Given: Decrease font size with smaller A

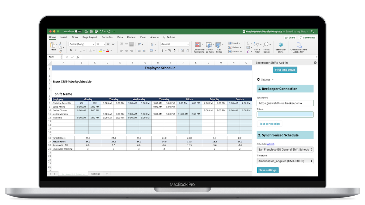Looking at the screenshot, I should pyautogui.click(x=113, y=44).
